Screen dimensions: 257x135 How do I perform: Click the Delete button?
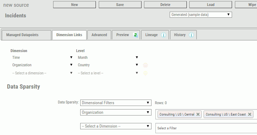[165, 5]
